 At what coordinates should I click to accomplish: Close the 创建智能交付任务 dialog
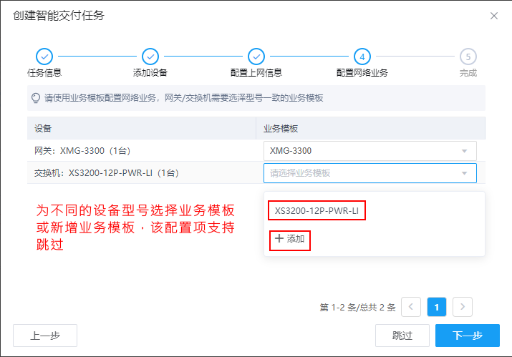493,16
